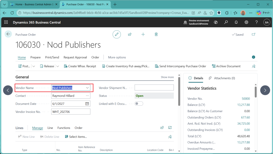Click the share icon in page header
This screenshot has height=154, width=273.
coord(130,34)
